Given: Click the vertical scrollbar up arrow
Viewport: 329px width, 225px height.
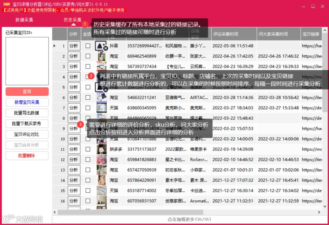Looking at the screenshot, I should pos(325,30).
